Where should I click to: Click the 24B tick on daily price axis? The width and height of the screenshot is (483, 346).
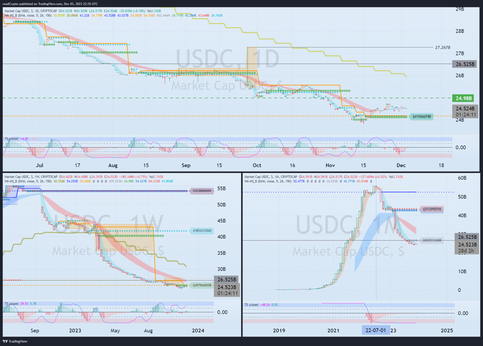[460, 120]
